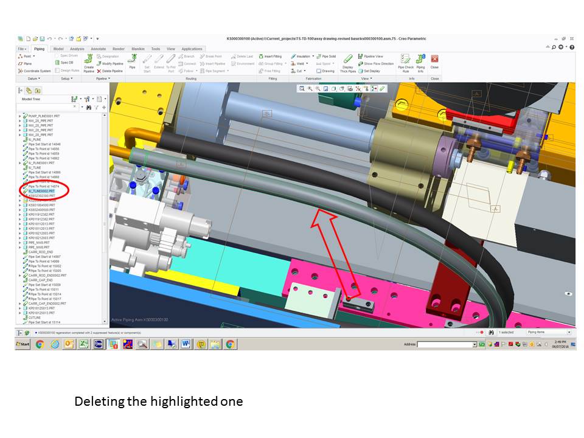Click the search magnifier near Help

[x=554, y=47]
